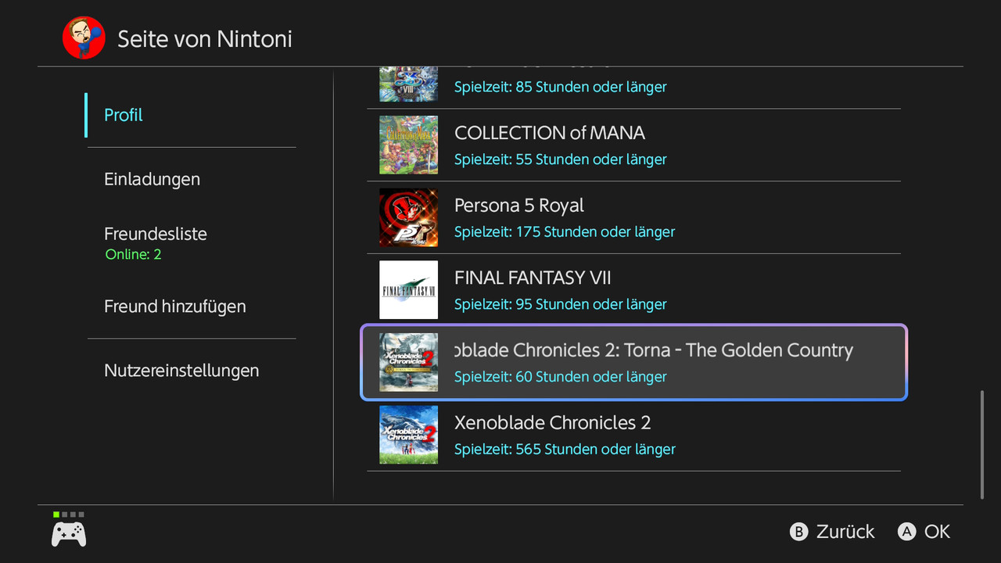Click the B button icon for Zurück
This screenshot has width=1001, height=563.
pyautogui.click(x=798, y=532)
